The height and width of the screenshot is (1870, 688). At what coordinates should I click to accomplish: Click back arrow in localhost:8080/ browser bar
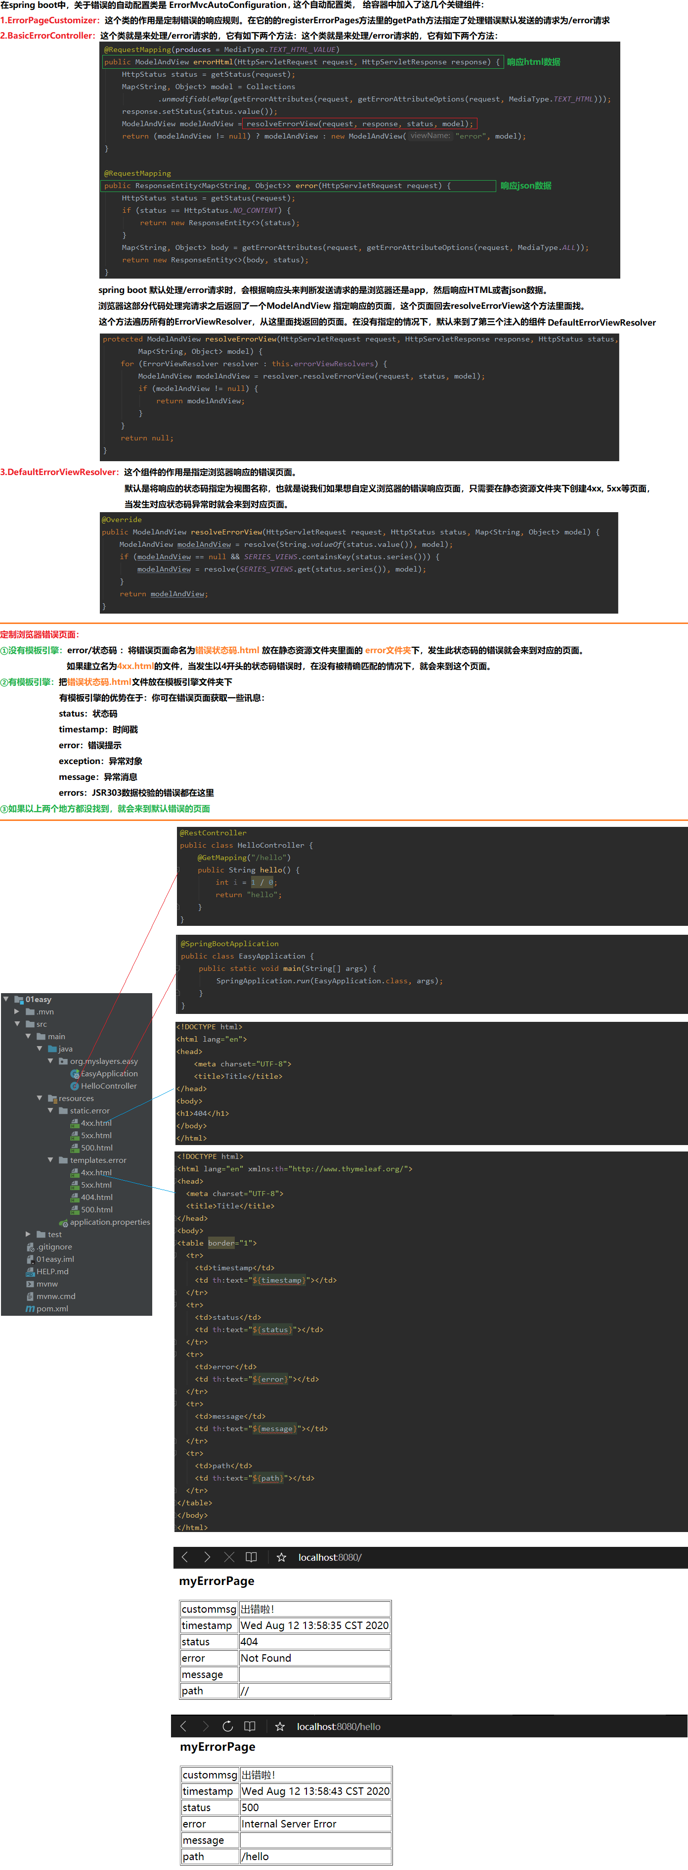tap(185, 1556)
